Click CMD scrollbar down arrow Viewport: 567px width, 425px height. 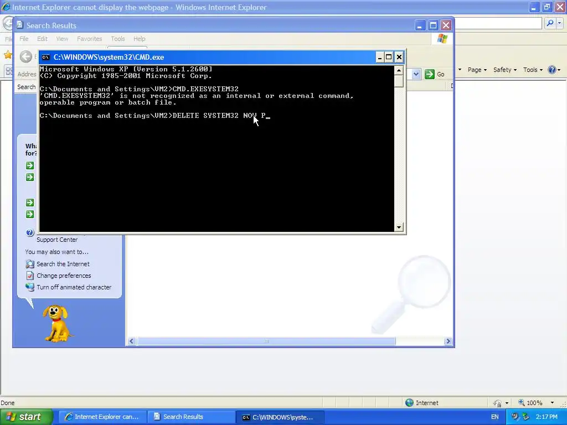399,227
